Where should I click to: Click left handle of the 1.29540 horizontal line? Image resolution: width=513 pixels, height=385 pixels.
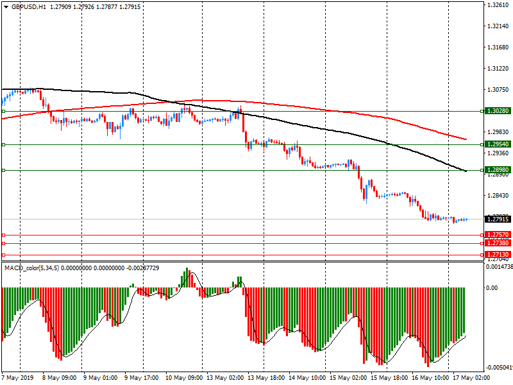pyautogui.click(x=3, y=144)
